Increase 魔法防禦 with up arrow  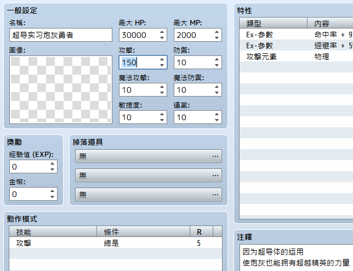pyautogui.click(x=217, y=87)
